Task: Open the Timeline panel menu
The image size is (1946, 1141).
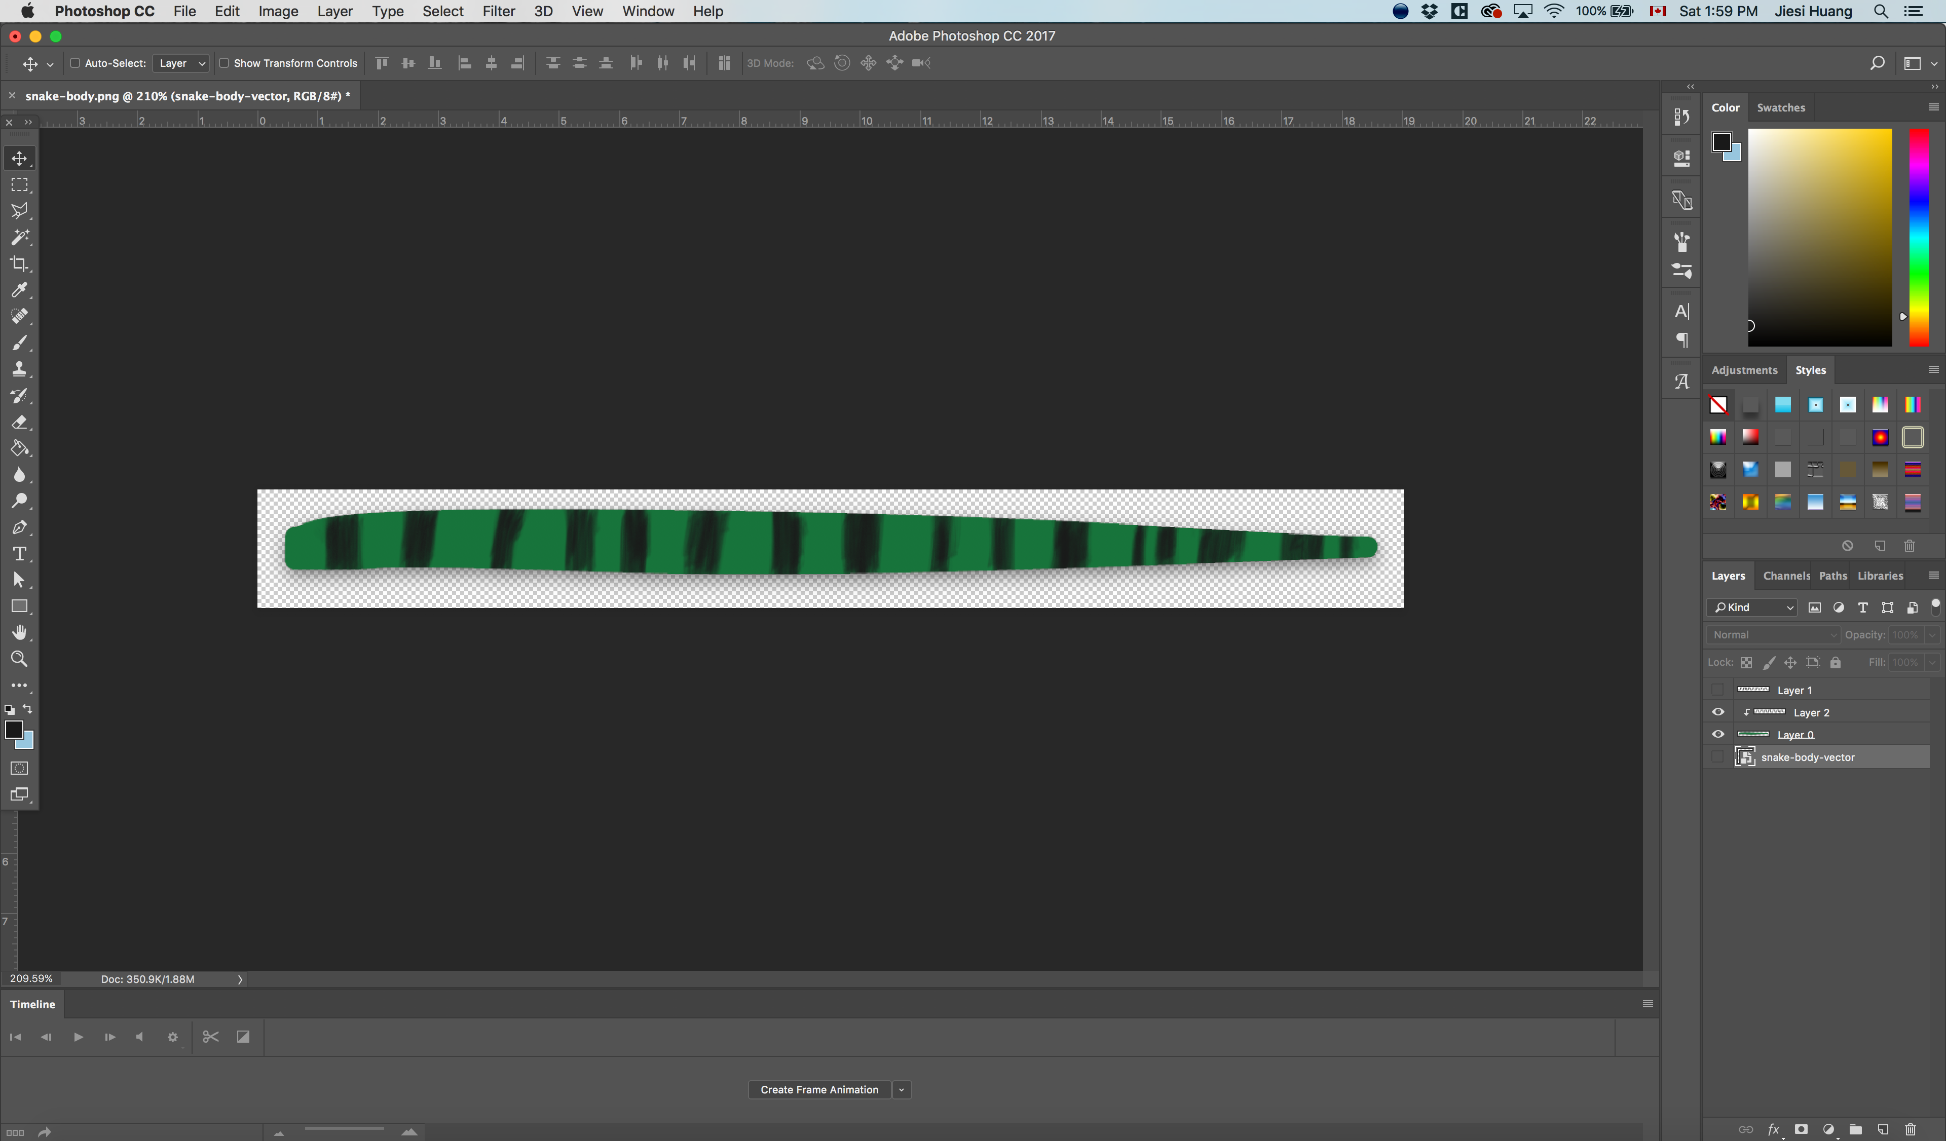Action: pyautogui.click(x=1648, y=1004)
